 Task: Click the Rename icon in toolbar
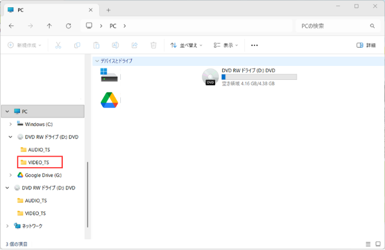pyautogui.click(x=115, y=45)
